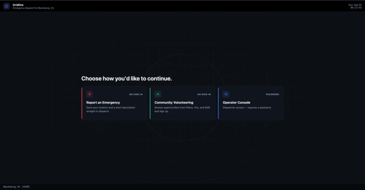
Task: Click 'Emergency dispatch for Blacksburg, VA' subtitle
Action: [33, 8]
